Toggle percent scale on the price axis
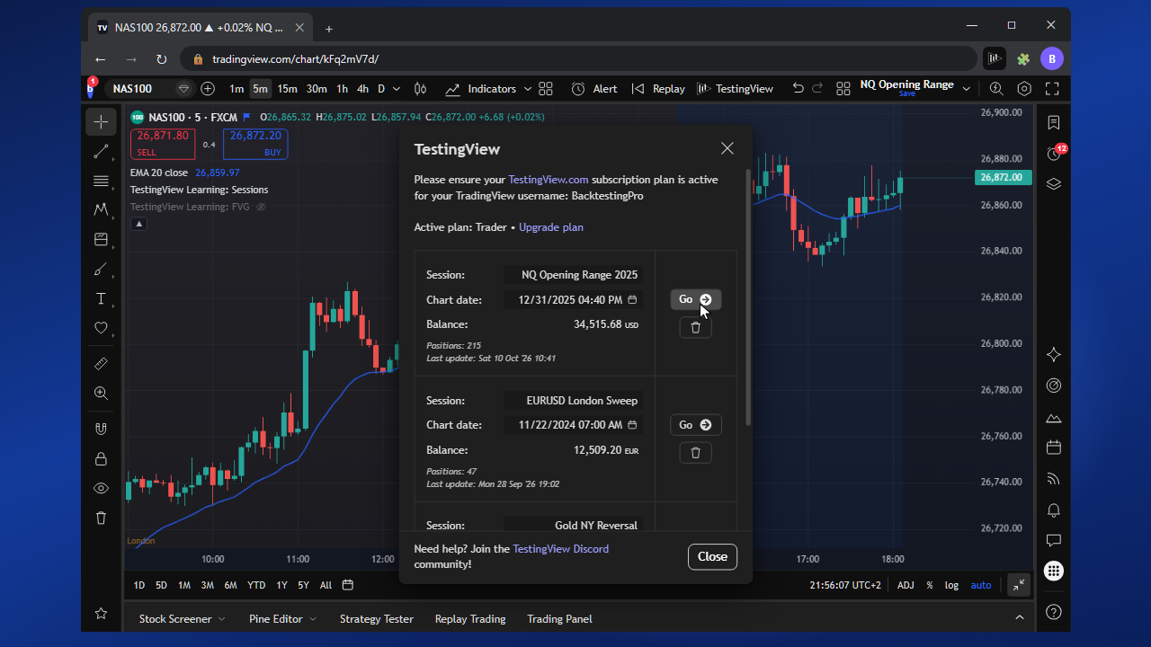Image resolution: width=1151 pixels, height=647 pixels. pos(930,585)
